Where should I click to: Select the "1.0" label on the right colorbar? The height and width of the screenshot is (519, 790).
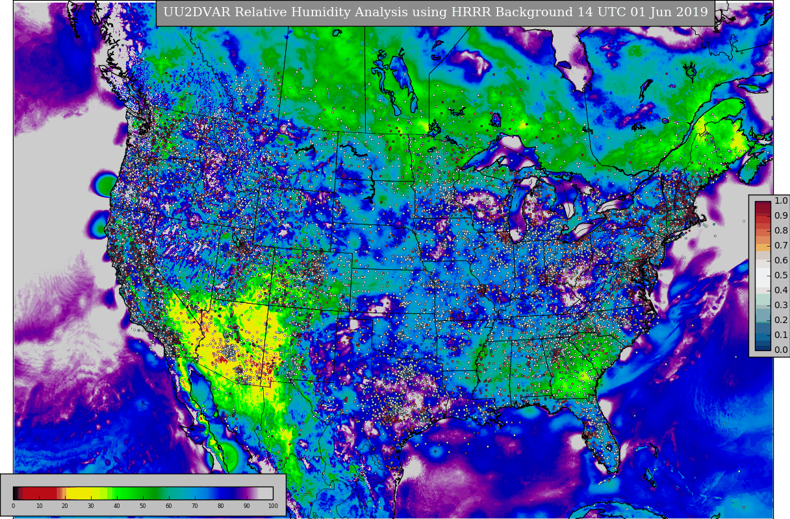pyautogui.click(x=781, y=201)
